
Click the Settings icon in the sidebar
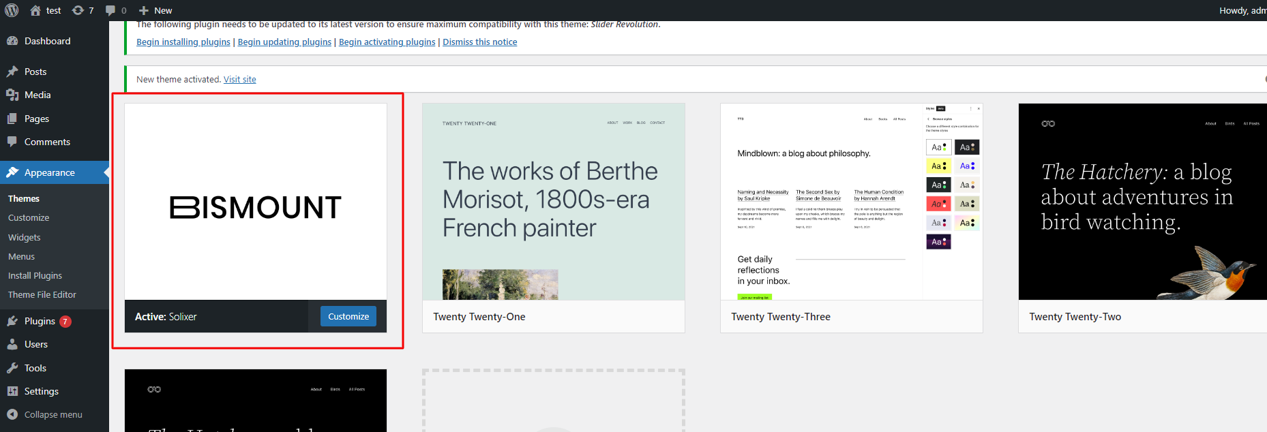(x=12, y=391)
